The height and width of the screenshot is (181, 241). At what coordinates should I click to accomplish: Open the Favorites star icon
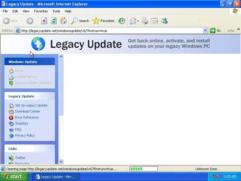(x=96, y=21)
